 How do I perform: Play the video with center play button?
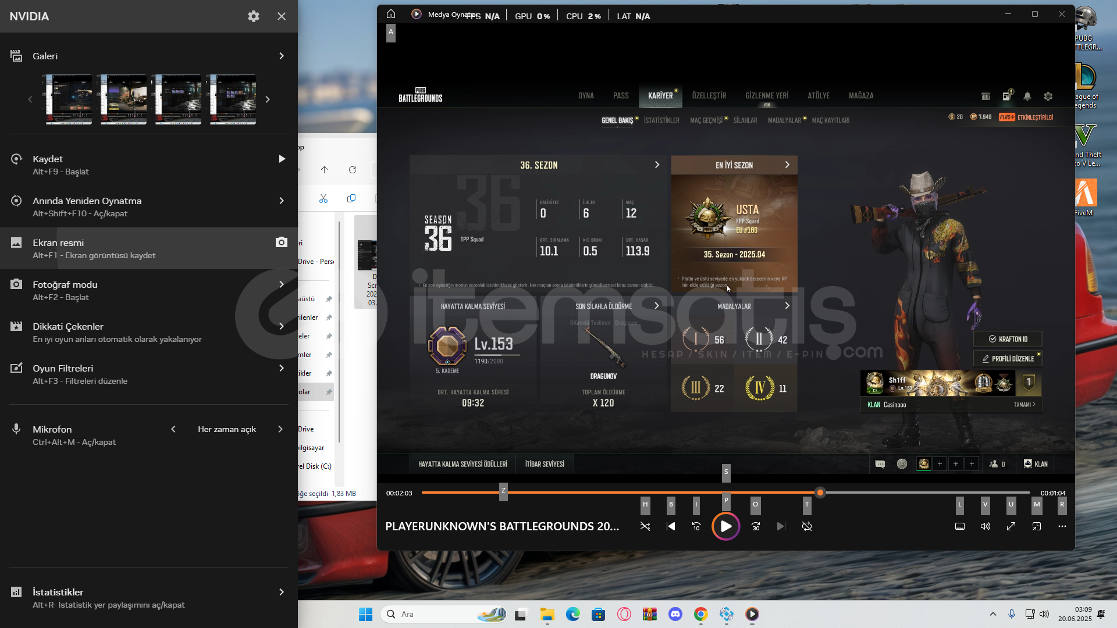(x=726, y=526)
